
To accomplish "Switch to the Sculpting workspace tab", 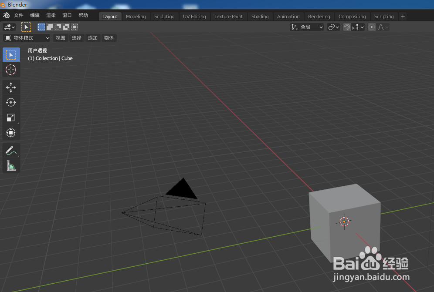I will 164,17.
